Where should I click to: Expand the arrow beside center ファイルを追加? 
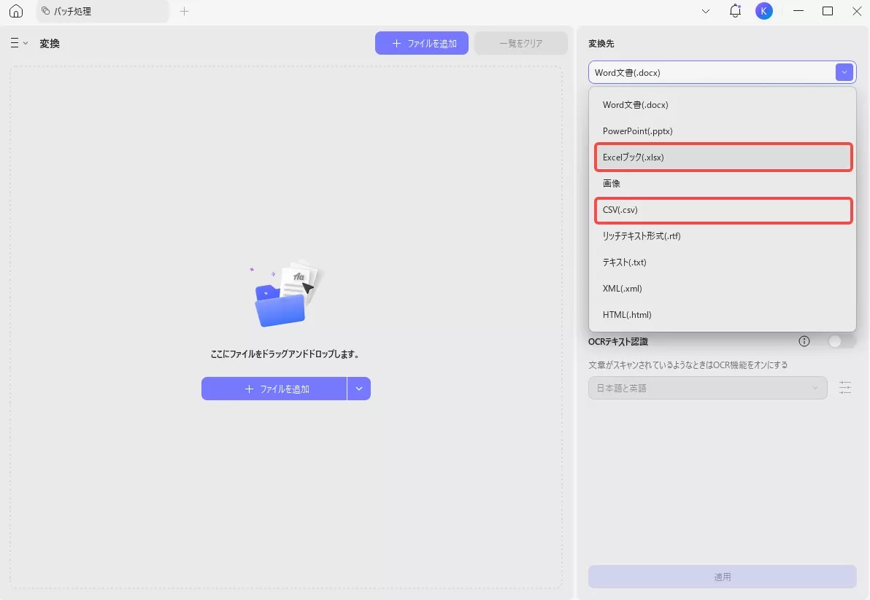pos(359,389)
